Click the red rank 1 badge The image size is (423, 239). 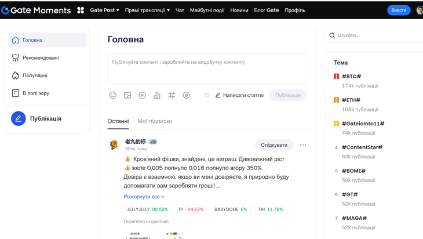point(336,77)
